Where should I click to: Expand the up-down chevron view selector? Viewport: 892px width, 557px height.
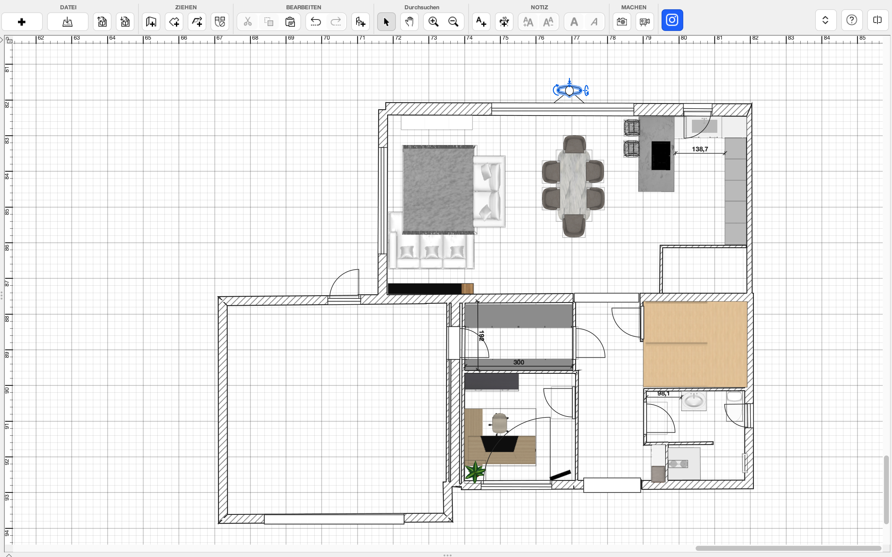tap(825, 20)
